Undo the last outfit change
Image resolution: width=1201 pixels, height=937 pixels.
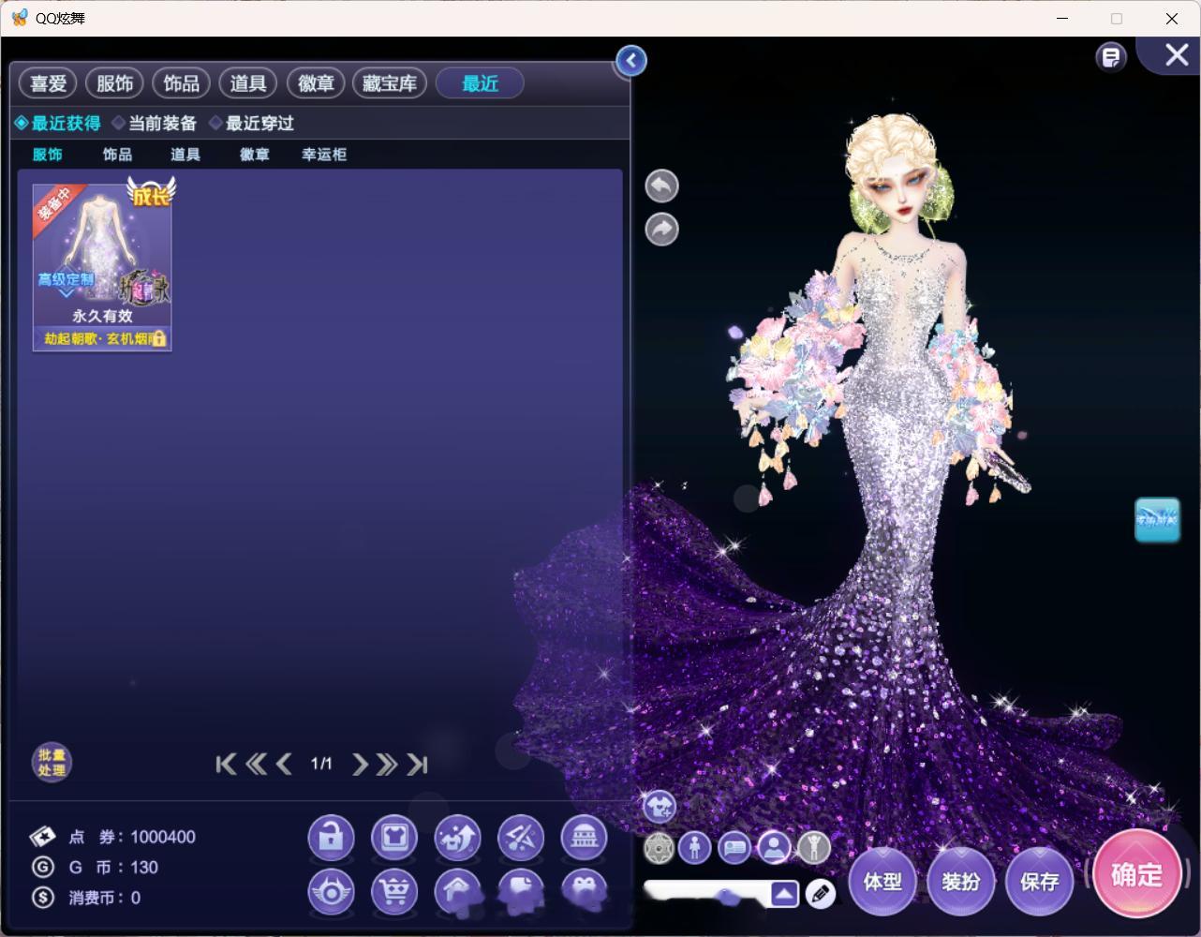[x=662, y=186]
